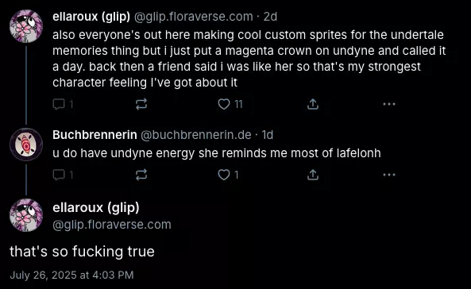Viewport: 471px width, 289px height.
Task: Open more options on Buchbrennerin's post
Action: point(389,175)
